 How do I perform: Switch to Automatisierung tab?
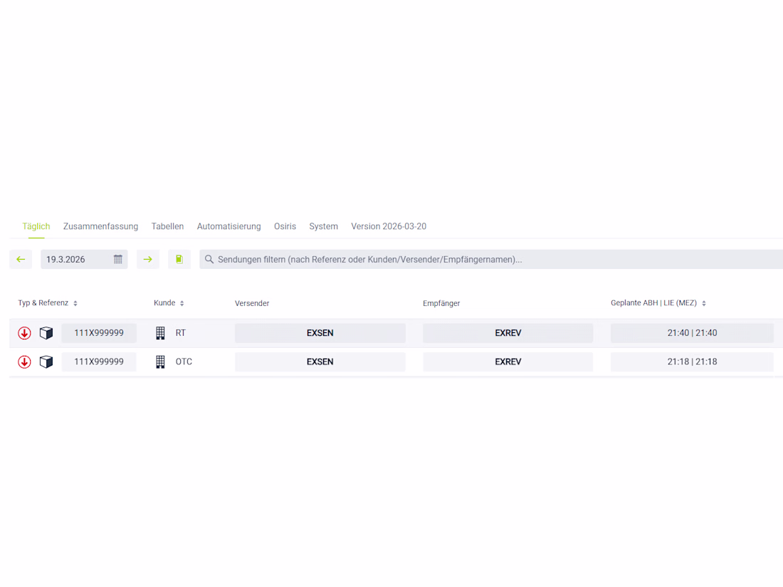[228, 226]
